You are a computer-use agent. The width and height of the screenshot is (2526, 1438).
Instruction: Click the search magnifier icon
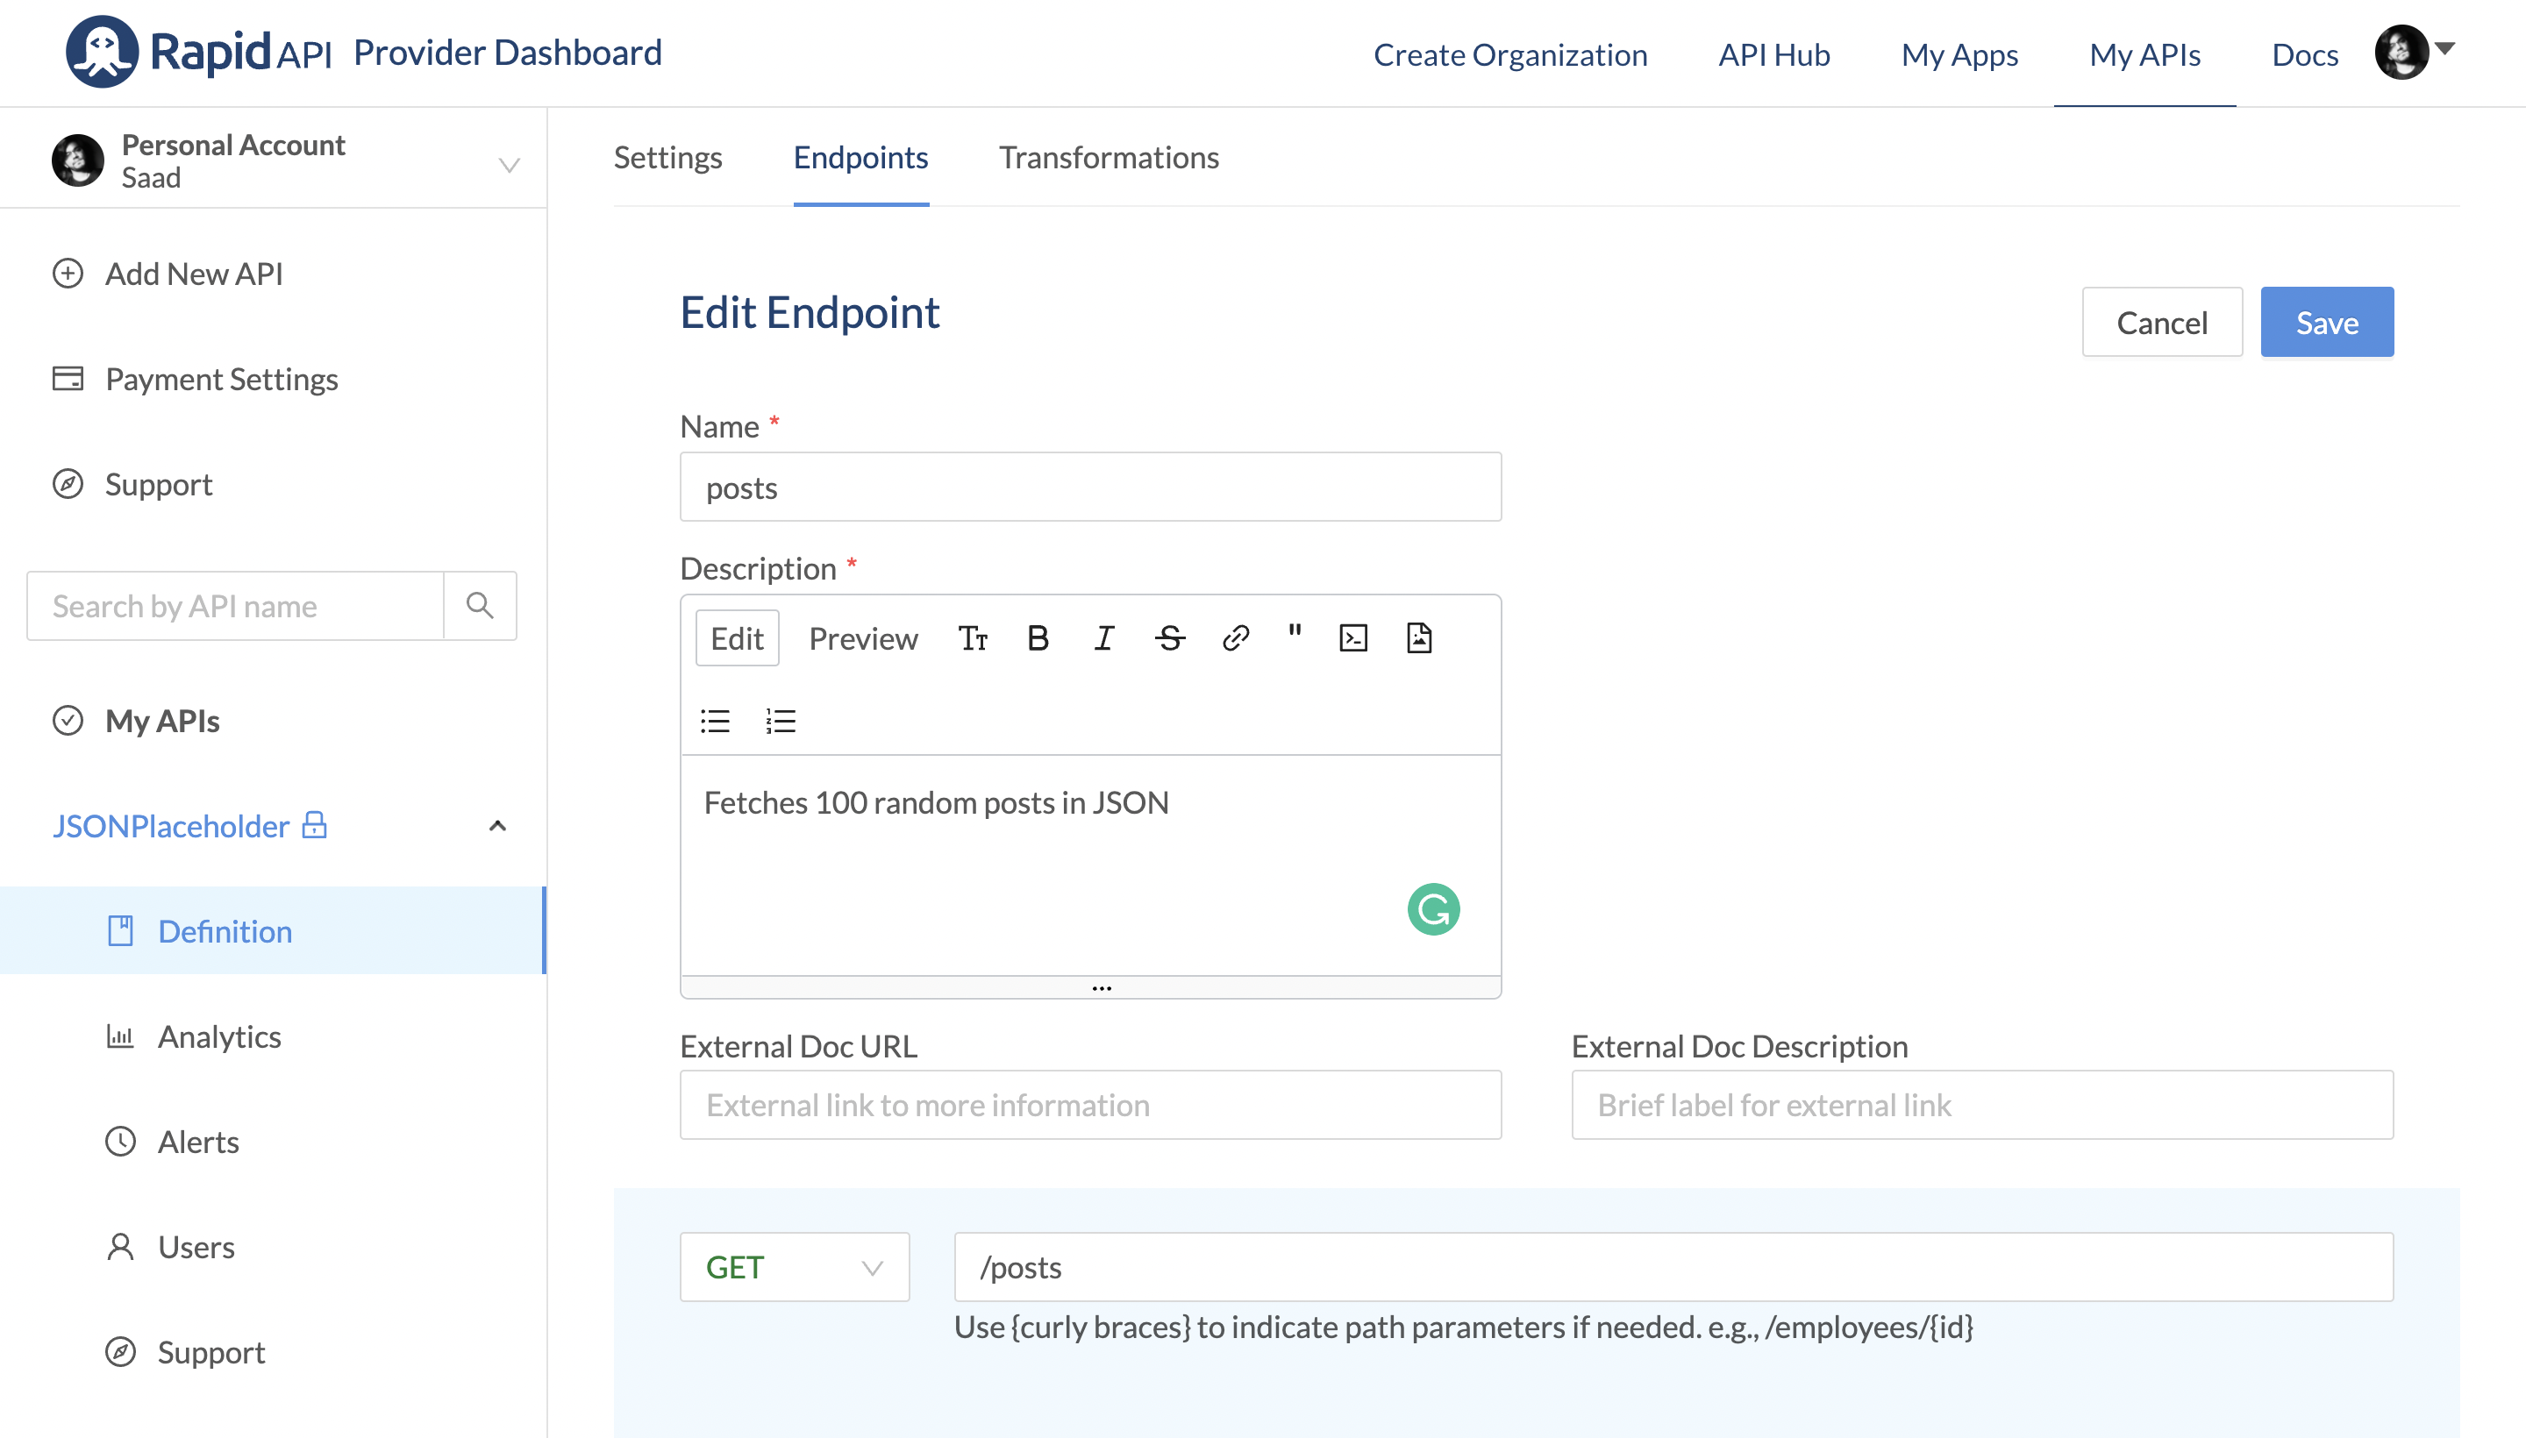[480, 605]
